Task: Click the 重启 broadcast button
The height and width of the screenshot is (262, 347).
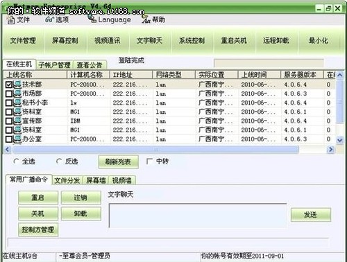Action: click(x=38, y=198)
